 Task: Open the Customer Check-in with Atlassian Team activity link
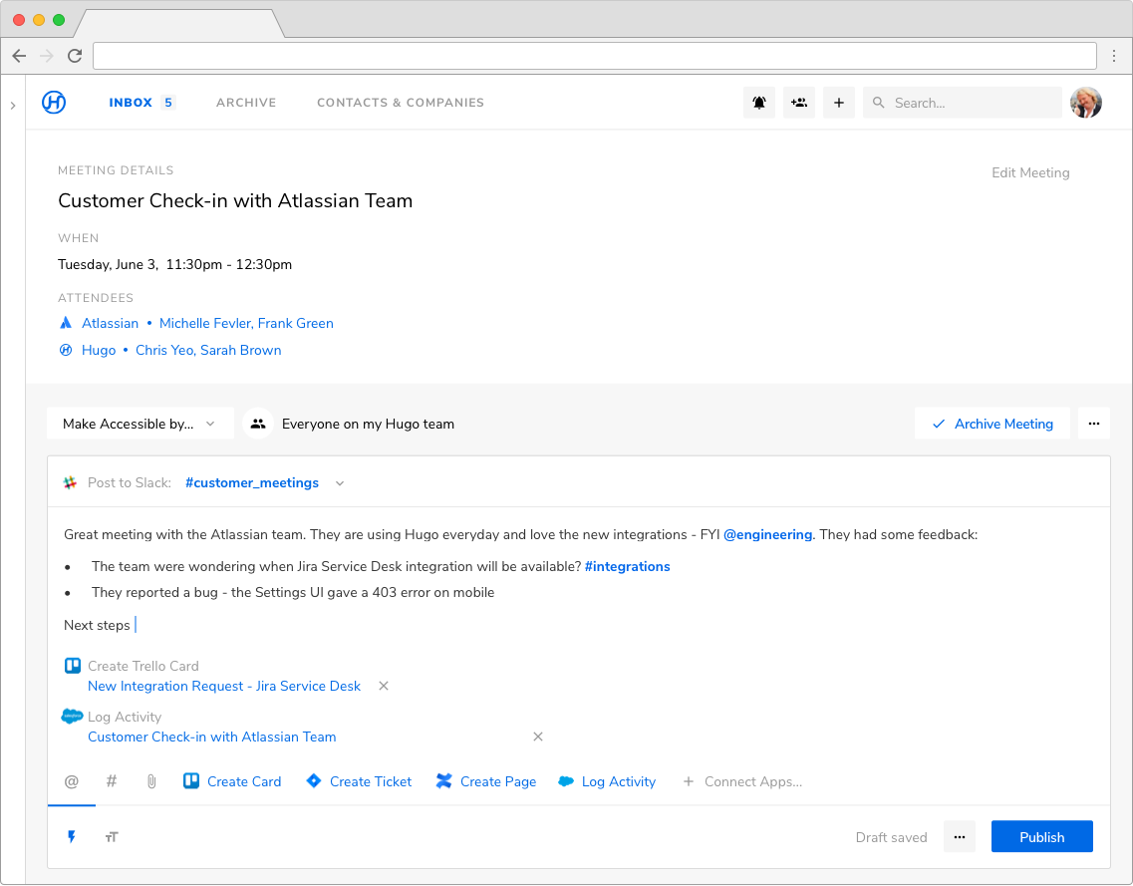click(211, 737)
